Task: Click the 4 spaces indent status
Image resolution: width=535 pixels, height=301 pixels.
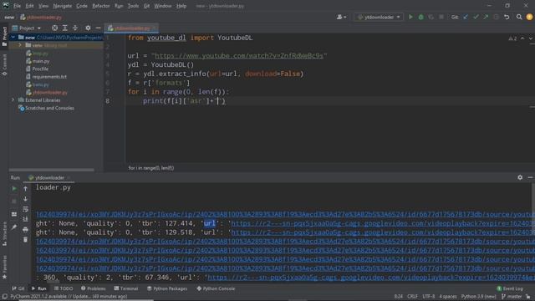Action: tap(448, 297)
